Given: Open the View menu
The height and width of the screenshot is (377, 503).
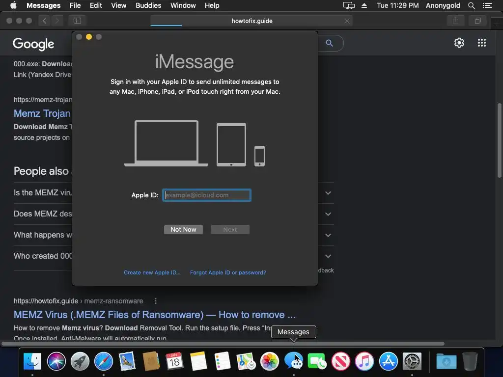Looking at the screenshot, I should [119, 5].
